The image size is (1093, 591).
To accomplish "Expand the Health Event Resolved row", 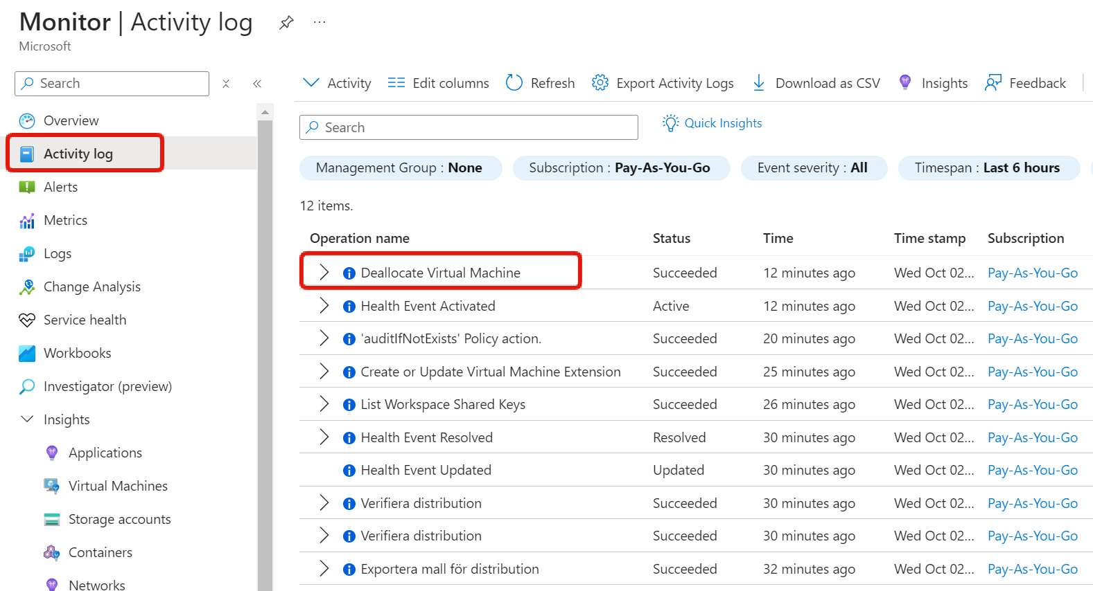I will click(x=324, y=437).
